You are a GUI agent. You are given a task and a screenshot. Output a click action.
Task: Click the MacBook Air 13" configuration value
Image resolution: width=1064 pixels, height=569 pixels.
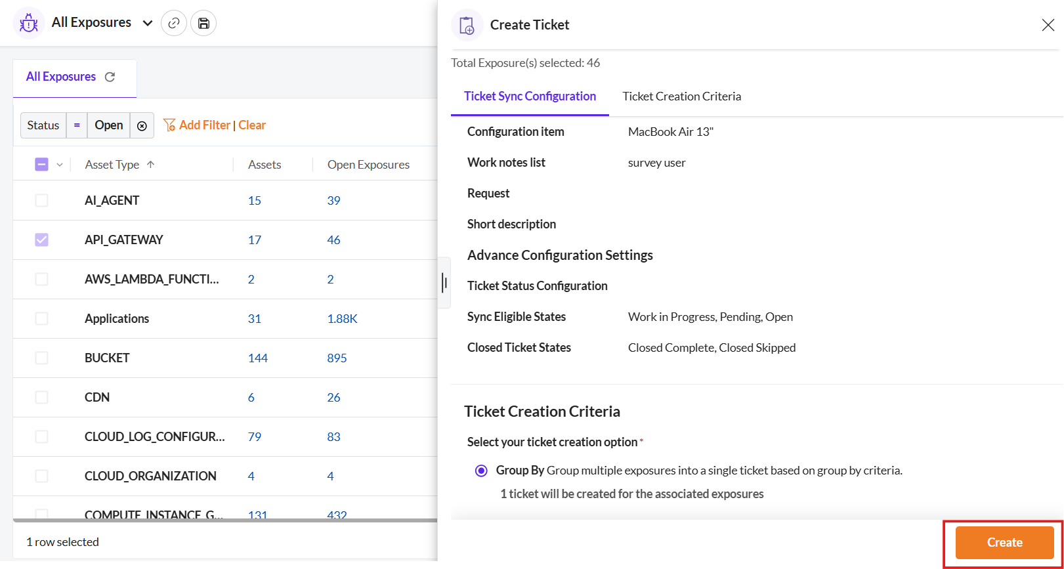tap(670, 132)
